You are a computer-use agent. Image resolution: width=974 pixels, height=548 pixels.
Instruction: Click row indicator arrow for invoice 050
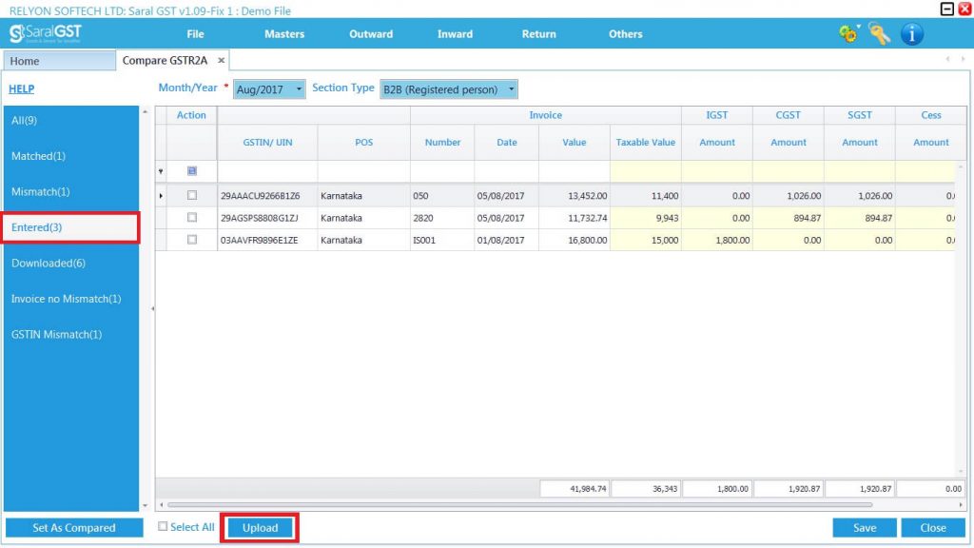click(x=161, y=196)
